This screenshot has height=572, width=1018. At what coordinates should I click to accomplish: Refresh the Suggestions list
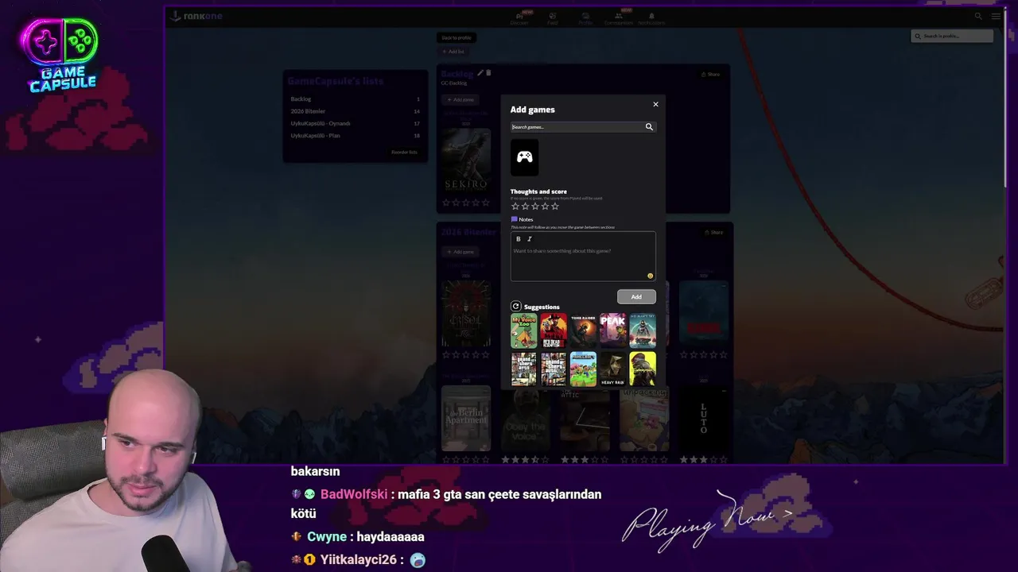515,307
